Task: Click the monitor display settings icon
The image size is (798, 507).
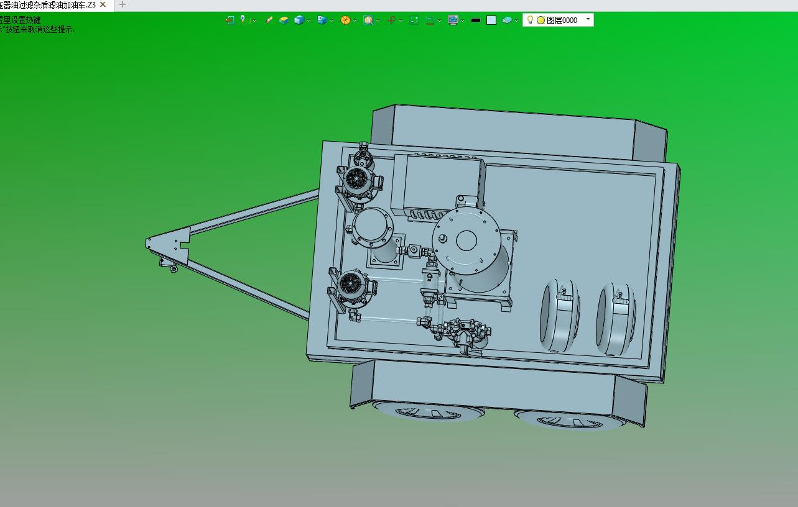Action: [453, 20]
